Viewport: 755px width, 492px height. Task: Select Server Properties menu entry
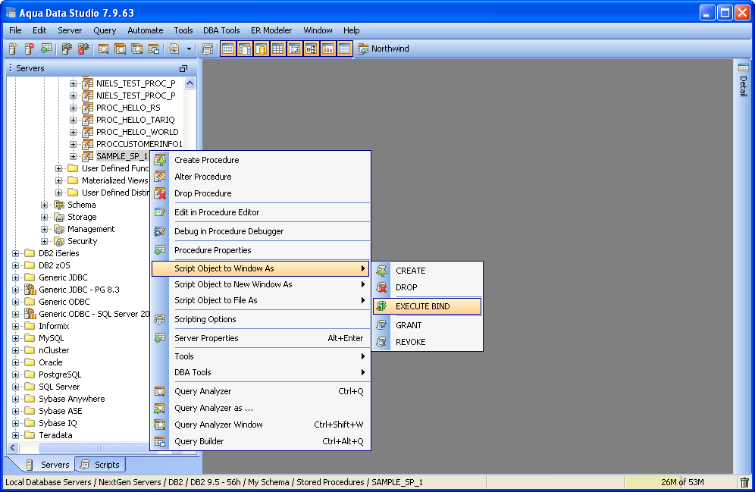[x=261, y=338]
